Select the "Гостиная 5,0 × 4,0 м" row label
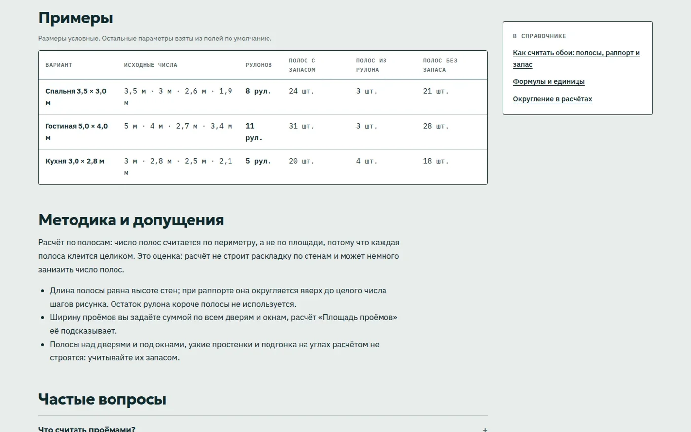691x432 pixels. pyautogui.click(x=77, y=132)
